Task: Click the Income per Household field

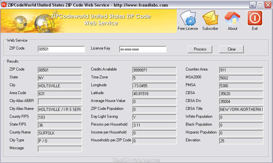Action: 154,133
